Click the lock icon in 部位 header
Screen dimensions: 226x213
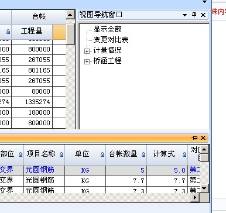pyautogui.click(x=20, y=154)
